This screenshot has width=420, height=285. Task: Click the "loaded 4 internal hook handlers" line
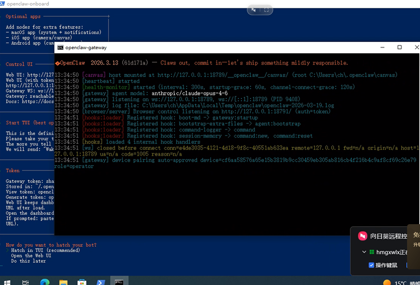click(127, 142)
